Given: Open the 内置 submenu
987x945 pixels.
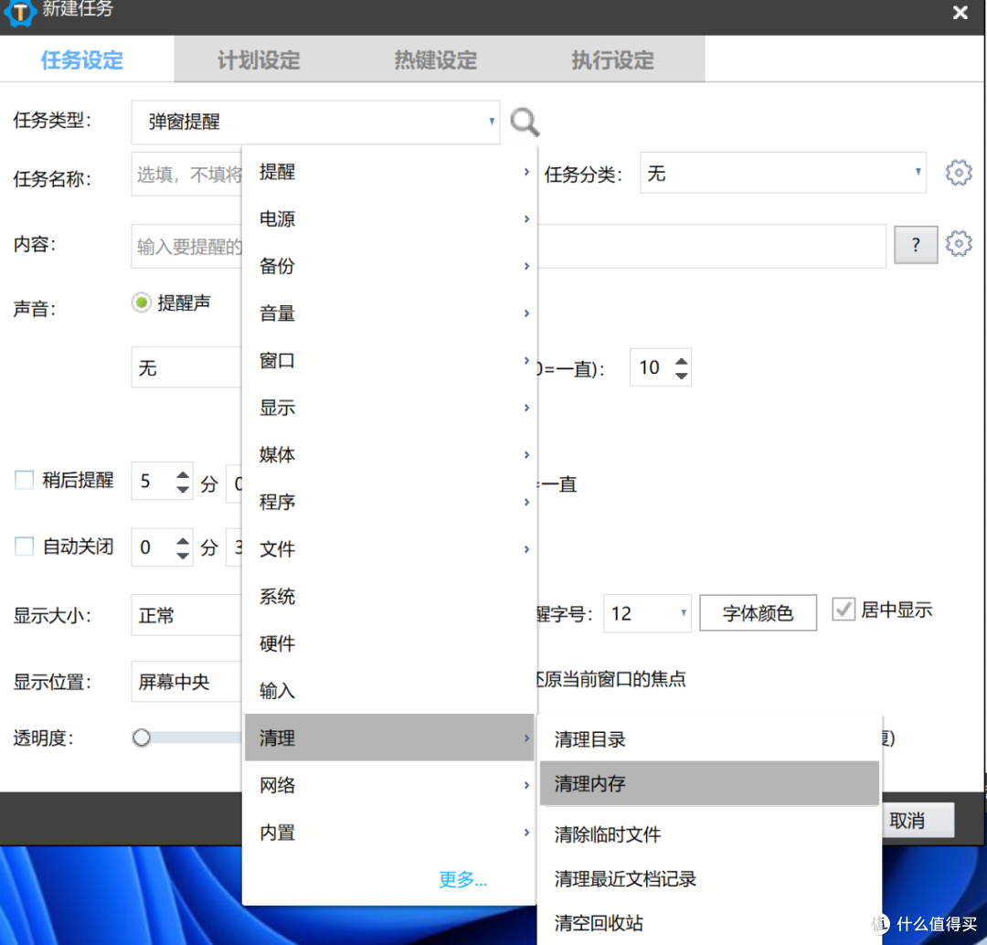Looking at the screenshot, I should tap(390, 833).
